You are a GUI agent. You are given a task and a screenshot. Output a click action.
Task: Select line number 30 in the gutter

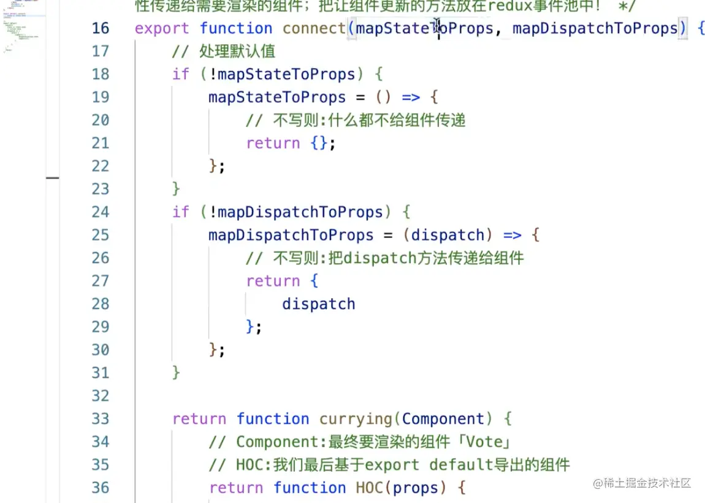point(101,350)
